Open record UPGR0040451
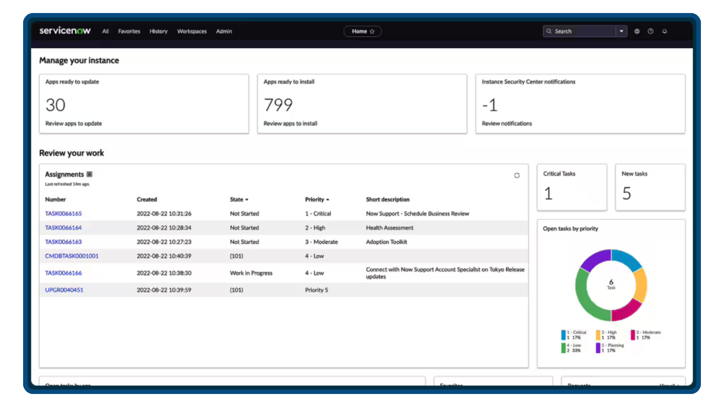724x407 pixels. [x=64, y=290]
